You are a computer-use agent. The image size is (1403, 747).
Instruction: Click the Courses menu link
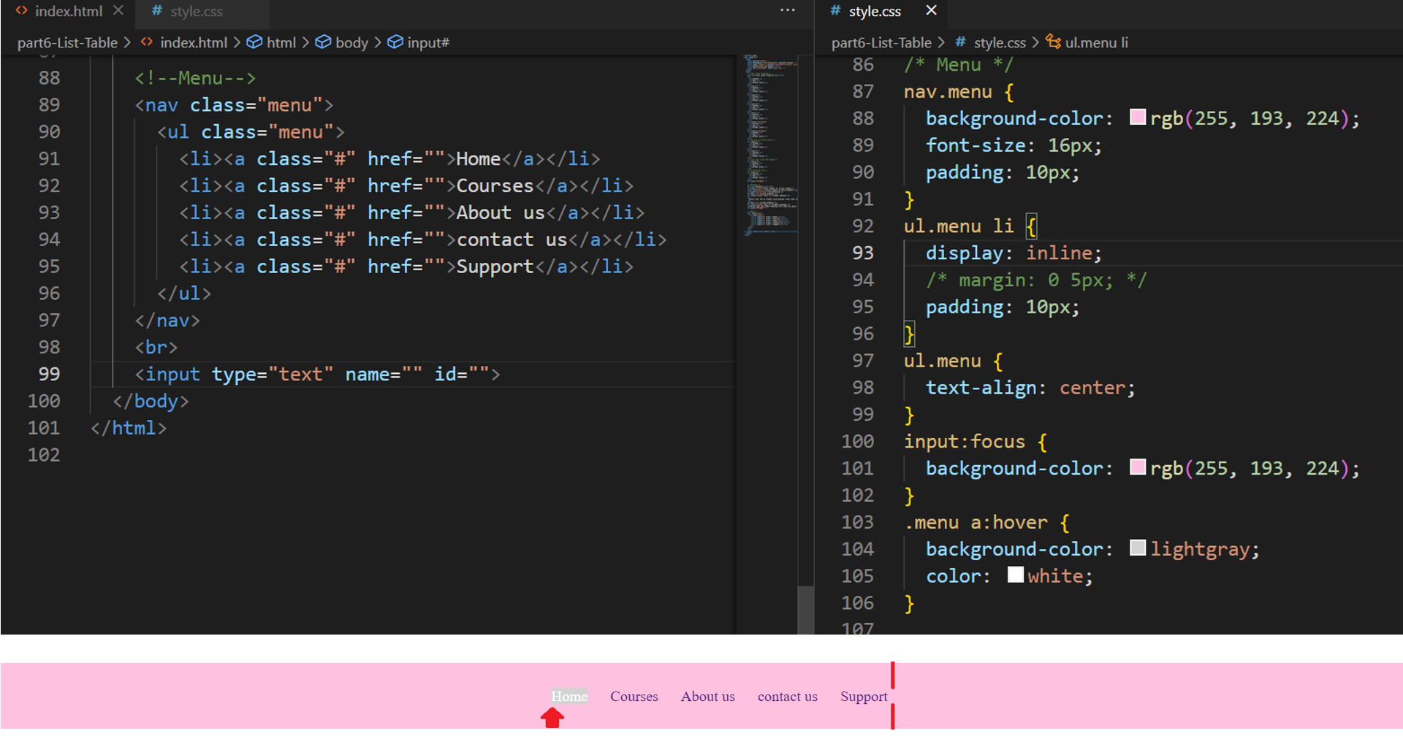click(634, 697)
